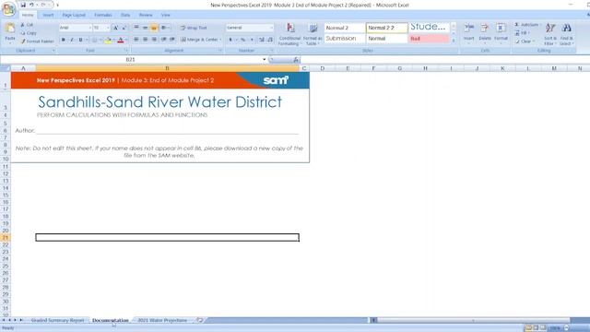The width and height of the screenshot is (590, 332).
Task: Switch to the Formulas tab
Action: coord(103,15)
